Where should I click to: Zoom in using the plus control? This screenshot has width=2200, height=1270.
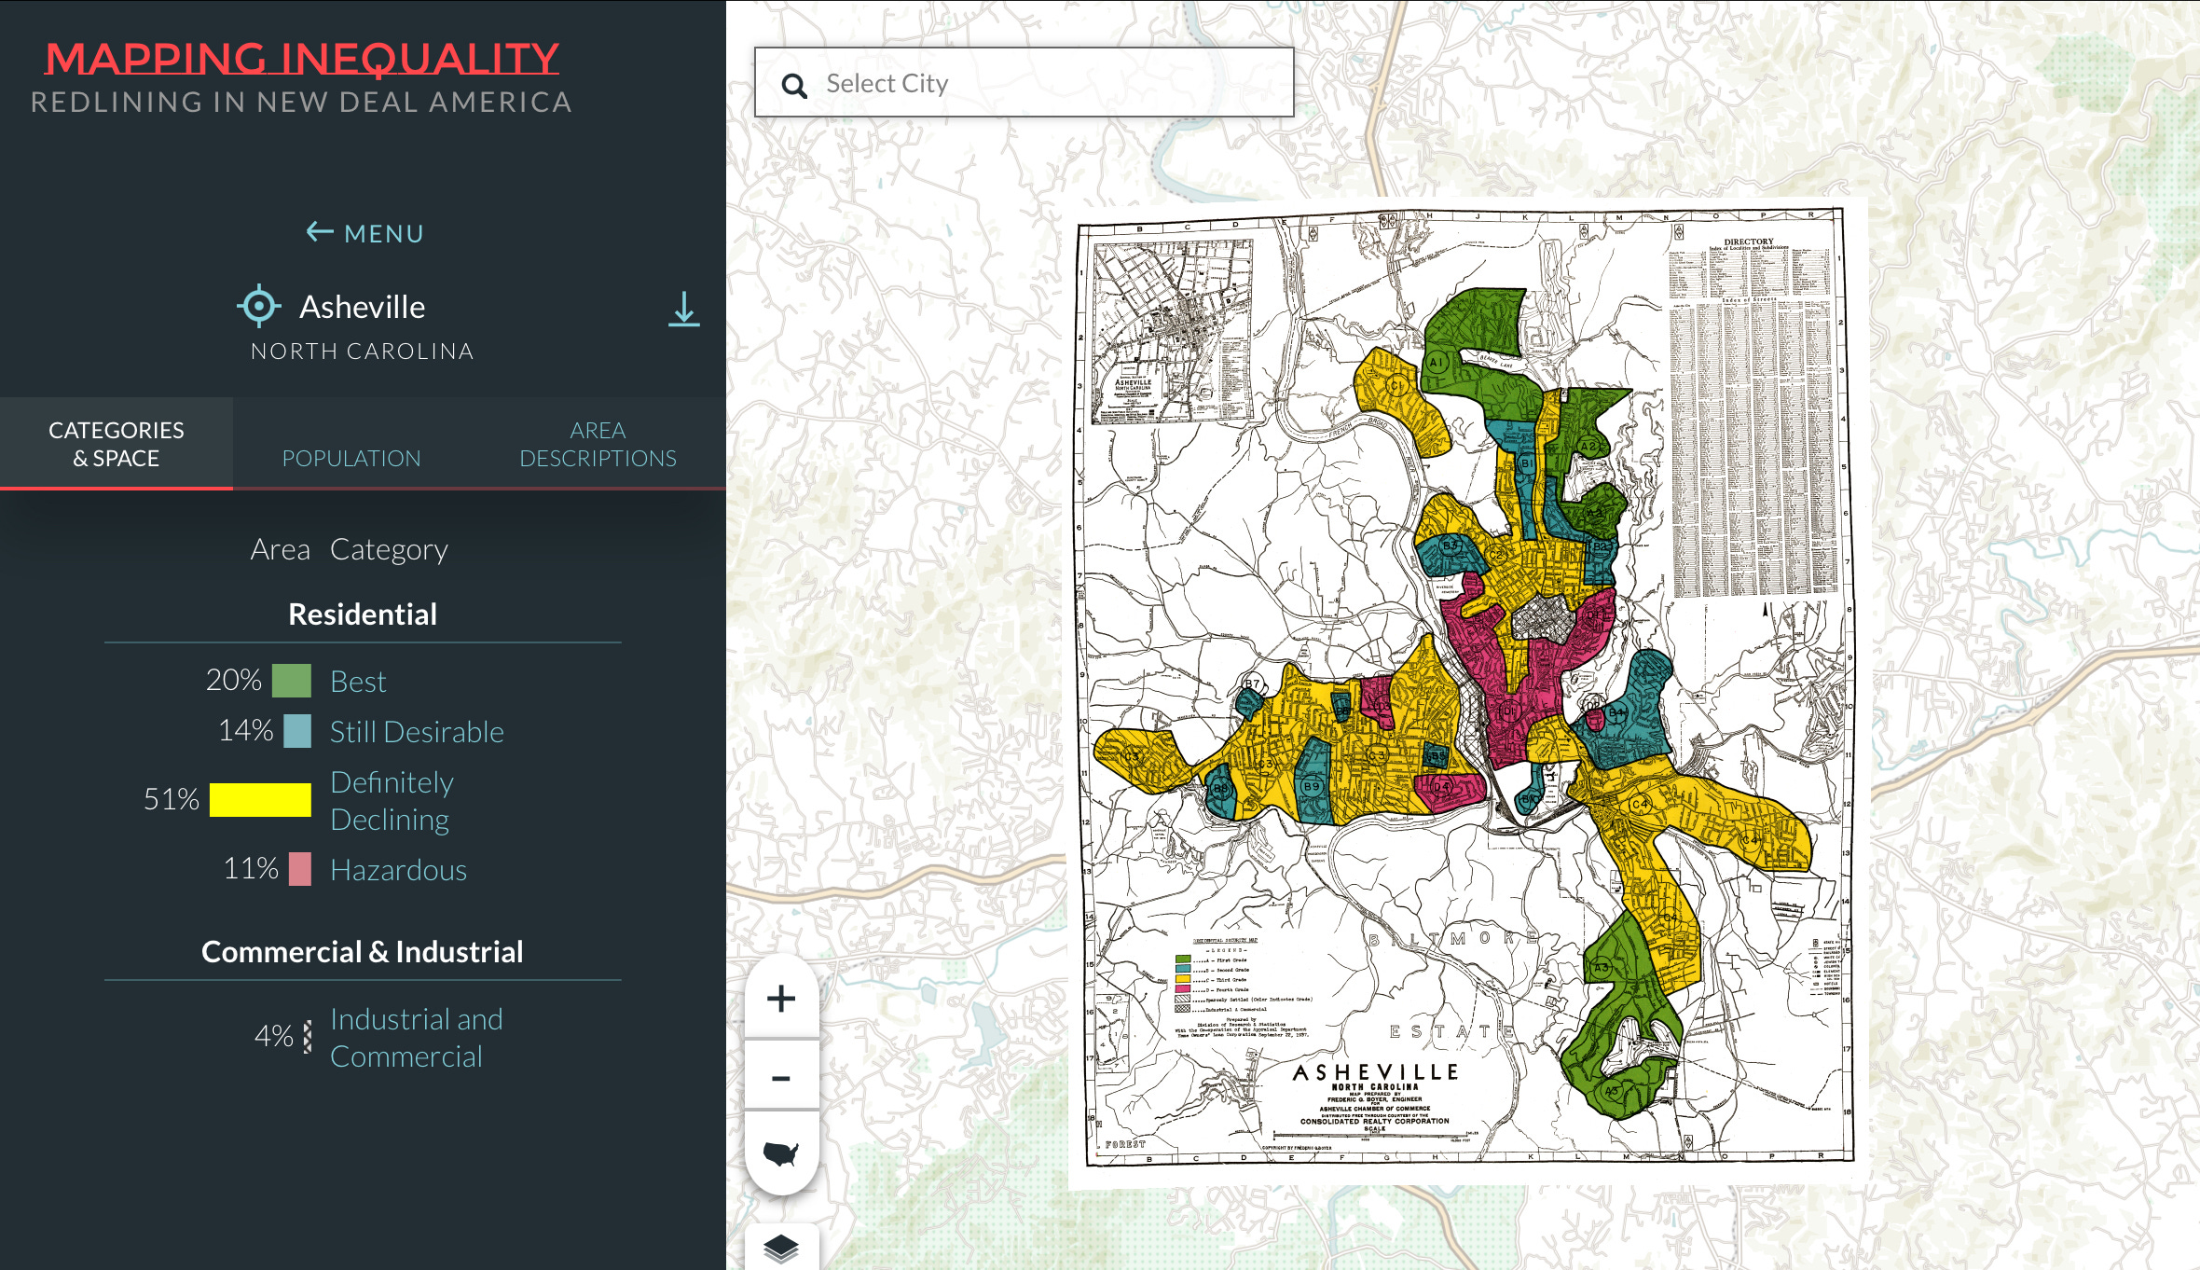tap(781, 997)
